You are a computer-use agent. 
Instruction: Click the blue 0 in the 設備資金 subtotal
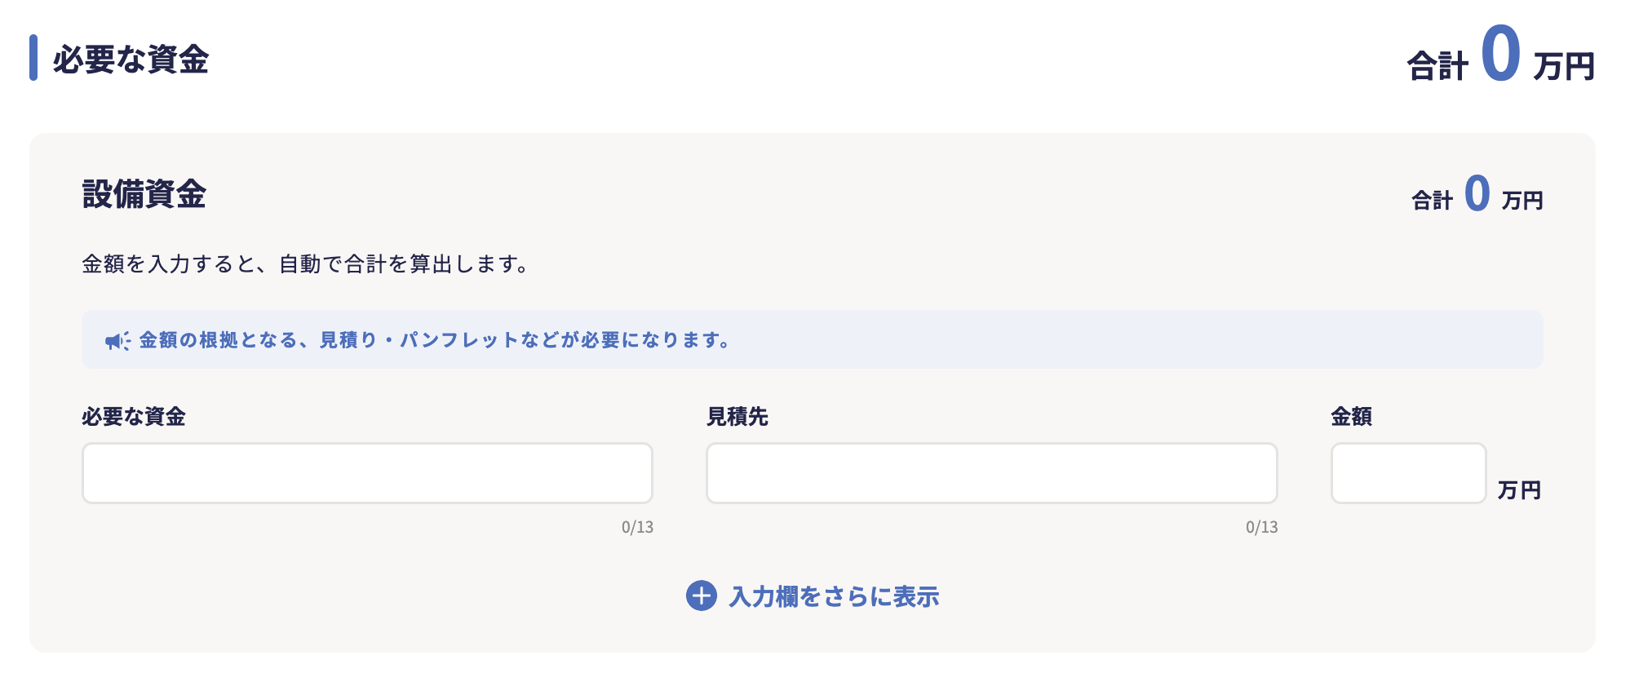[1477, 194]
